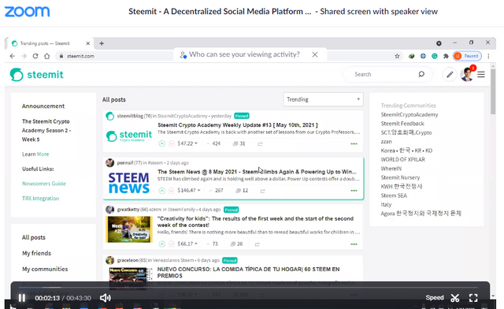Open the three-dot menu on pennsif post

pyautogui.click(x=354, y=191)
